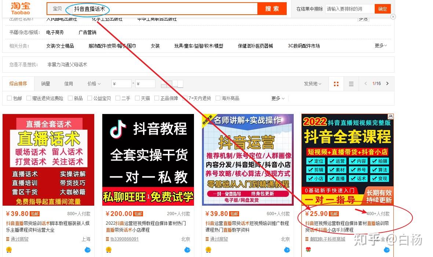Click the exclude-word input field
The height and width of the screenshot is (257, 433).
coord(350,9)
